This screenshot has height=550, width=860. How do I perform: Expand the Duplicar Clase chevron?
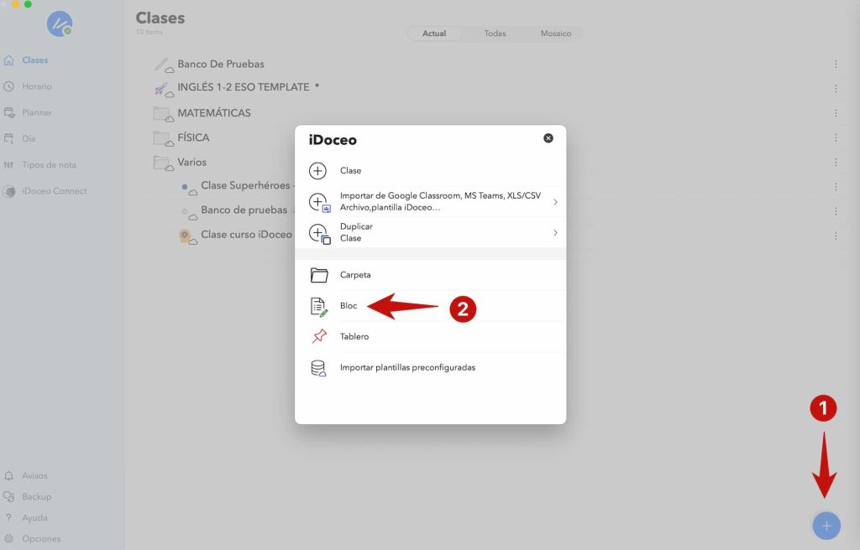pyautogui.click(x=555, y=233)
